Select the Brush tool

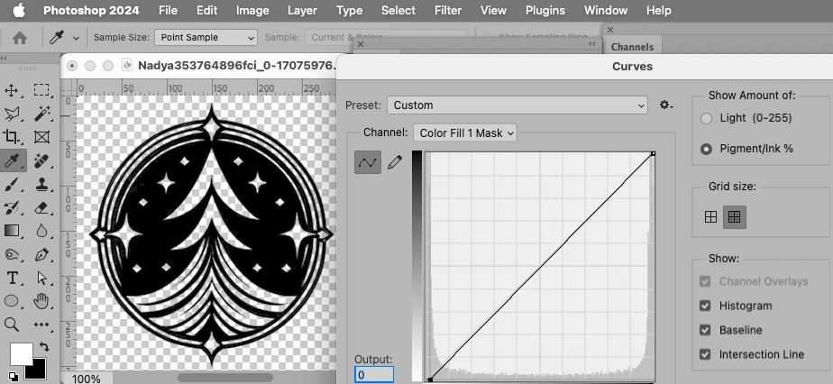(x=11, y=184)
